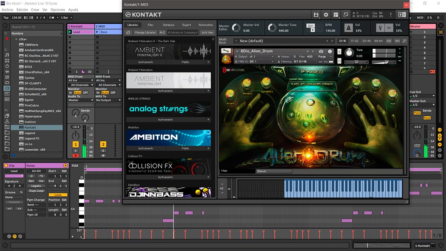The image size is (446, 251).
Task: Open track 2 MIDI To No Output dropdown
Action: (108, 100)
